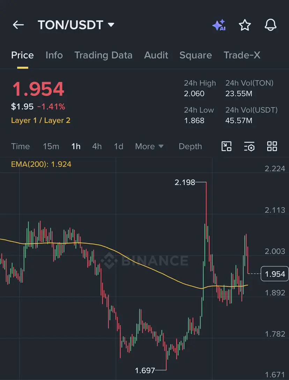Go back with the left arrow icon

coord(18,25)
